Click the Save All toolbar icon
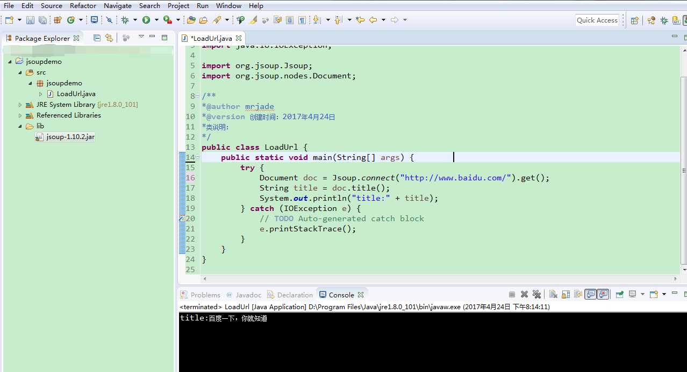 tap(42, 20)
